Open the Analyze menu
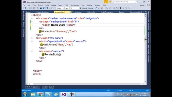 coord(89,5)
